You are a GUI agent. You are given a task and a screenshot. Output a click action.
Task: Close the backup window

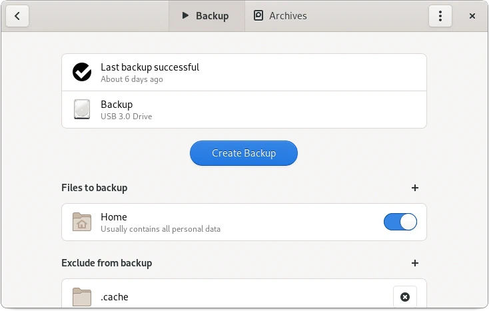(472, 16)
